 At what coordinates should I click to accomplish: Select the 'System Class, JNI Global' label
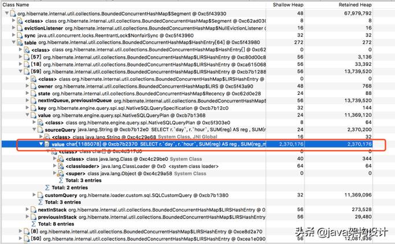click(x=187, y=136)
